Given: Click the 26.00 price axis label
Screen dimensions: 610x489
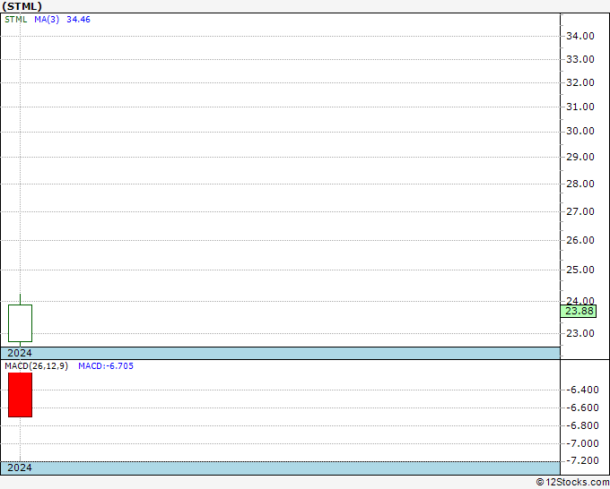Looking at the screenshot, I should (580, 240).
